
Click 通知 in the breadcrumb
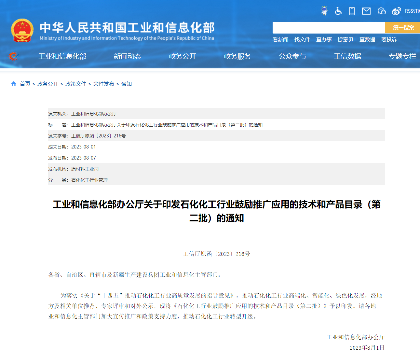tap(127, 84)
